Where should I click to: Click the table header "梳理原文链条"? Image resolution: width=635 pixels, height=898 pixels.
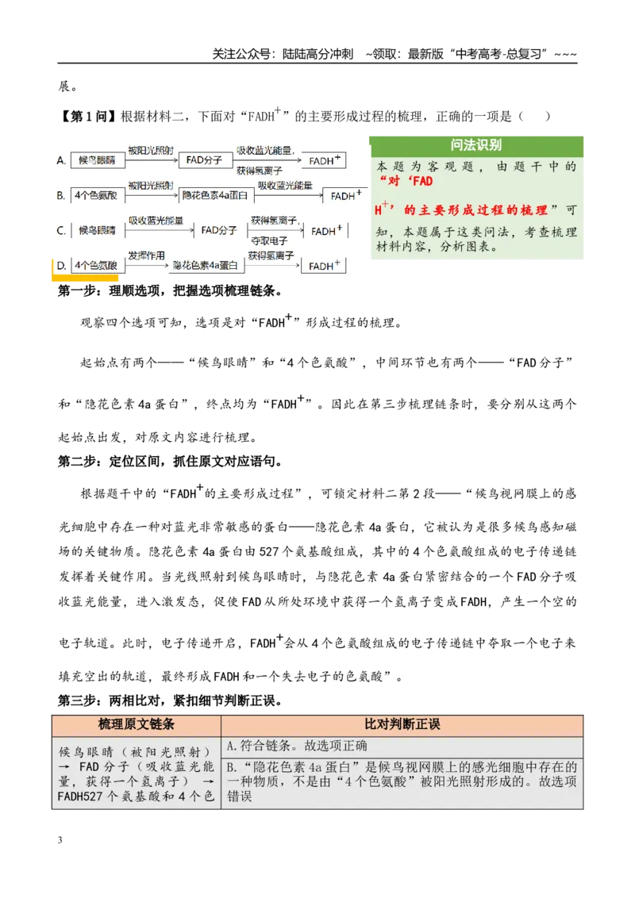coord(137,725)
